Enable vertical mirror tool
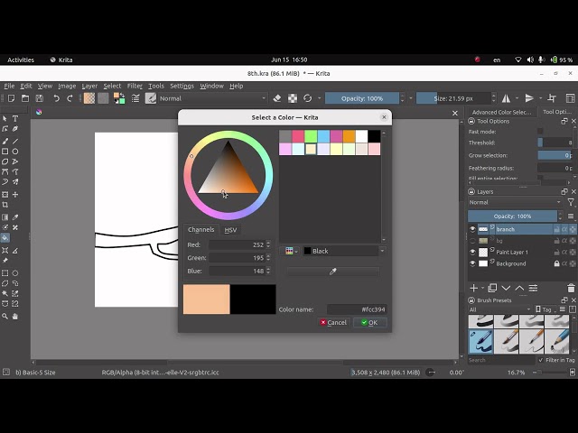Viewport: 578px width, 433px height. pyautogui.click(x=529, y=98)
